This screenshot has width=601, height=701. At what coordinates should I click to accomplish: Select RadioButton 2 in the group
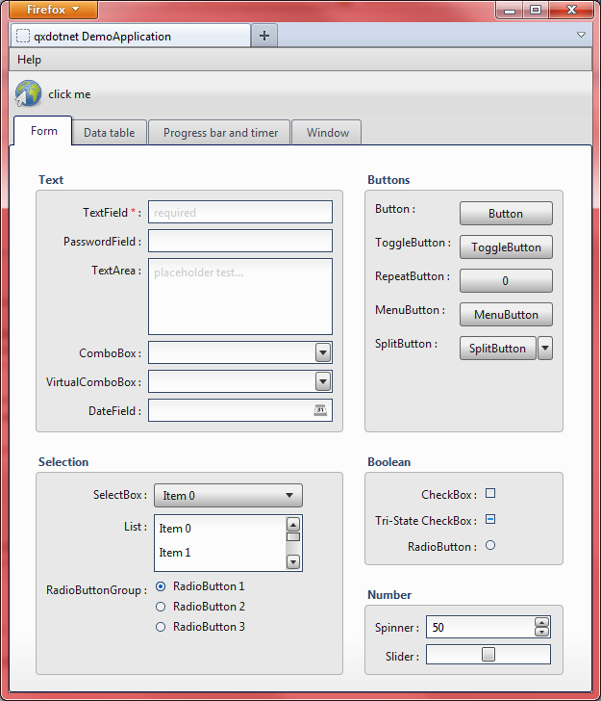coord(161,607)
